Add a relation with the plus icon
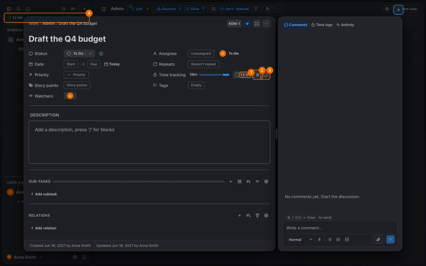The height and width of the screenshot is (266, 426). [240, 215]
